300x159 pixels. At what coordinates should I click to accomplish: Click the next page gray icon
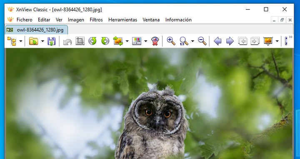click(255, 41)
